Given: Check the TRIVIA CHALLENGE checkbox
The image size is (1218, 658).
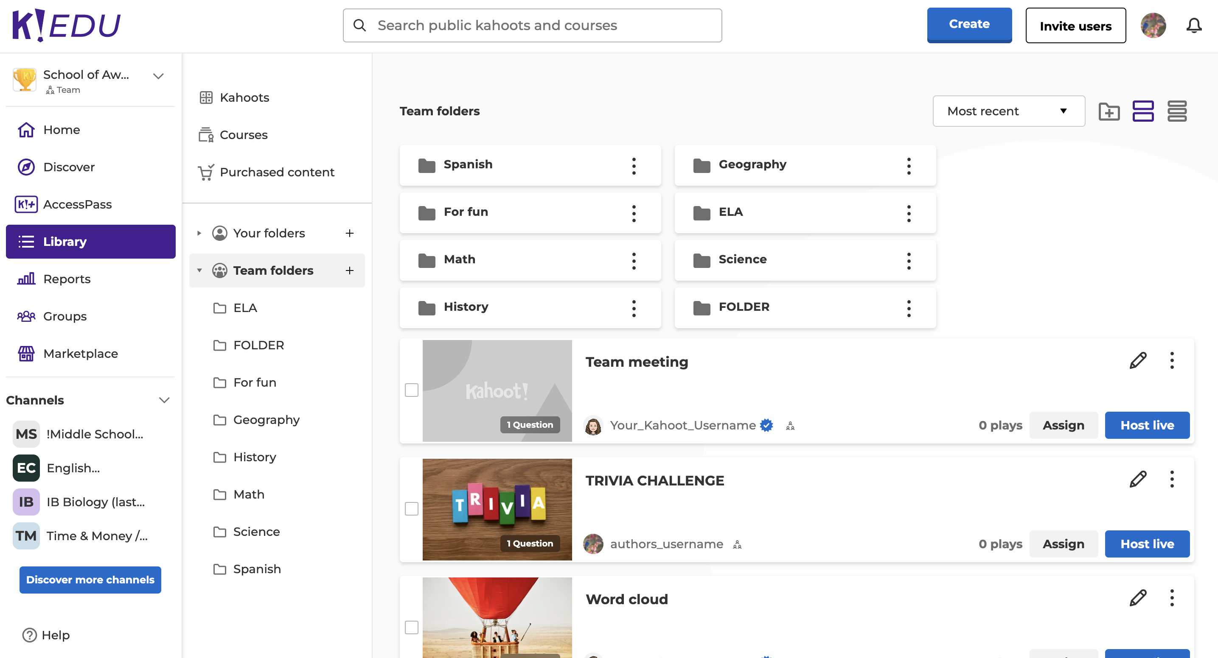Looking at the screenshot, I should 412,509.
